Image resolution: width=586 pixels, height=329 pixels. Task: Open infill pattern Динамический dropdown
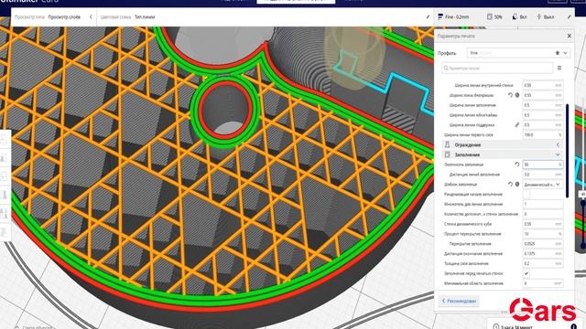tap(543, 185)
